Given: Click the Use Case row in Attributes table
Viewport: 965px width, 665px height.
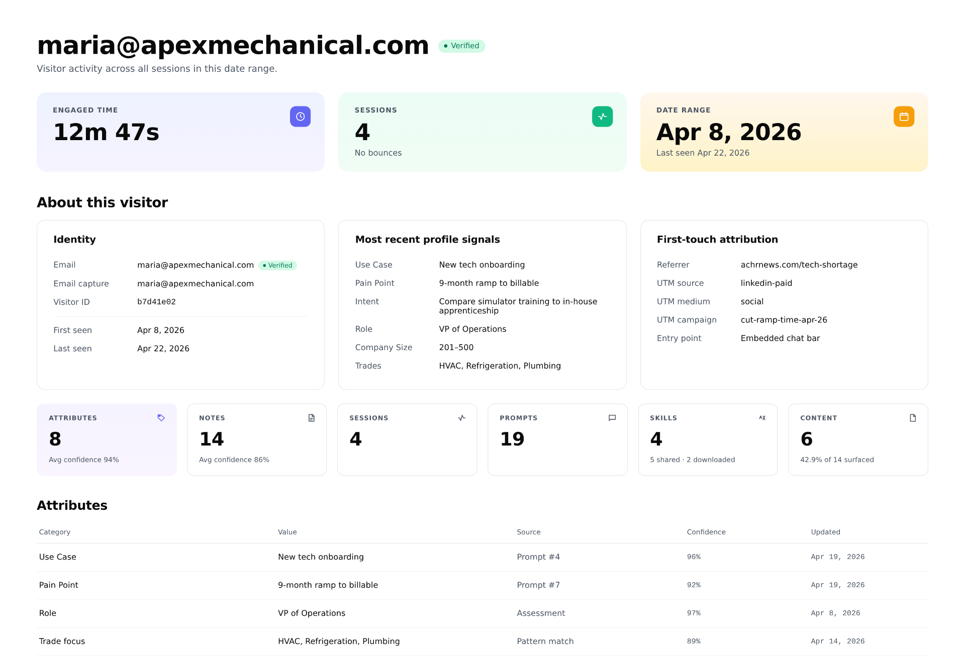Looking at the screenshot, I should [x=482, y=557].
